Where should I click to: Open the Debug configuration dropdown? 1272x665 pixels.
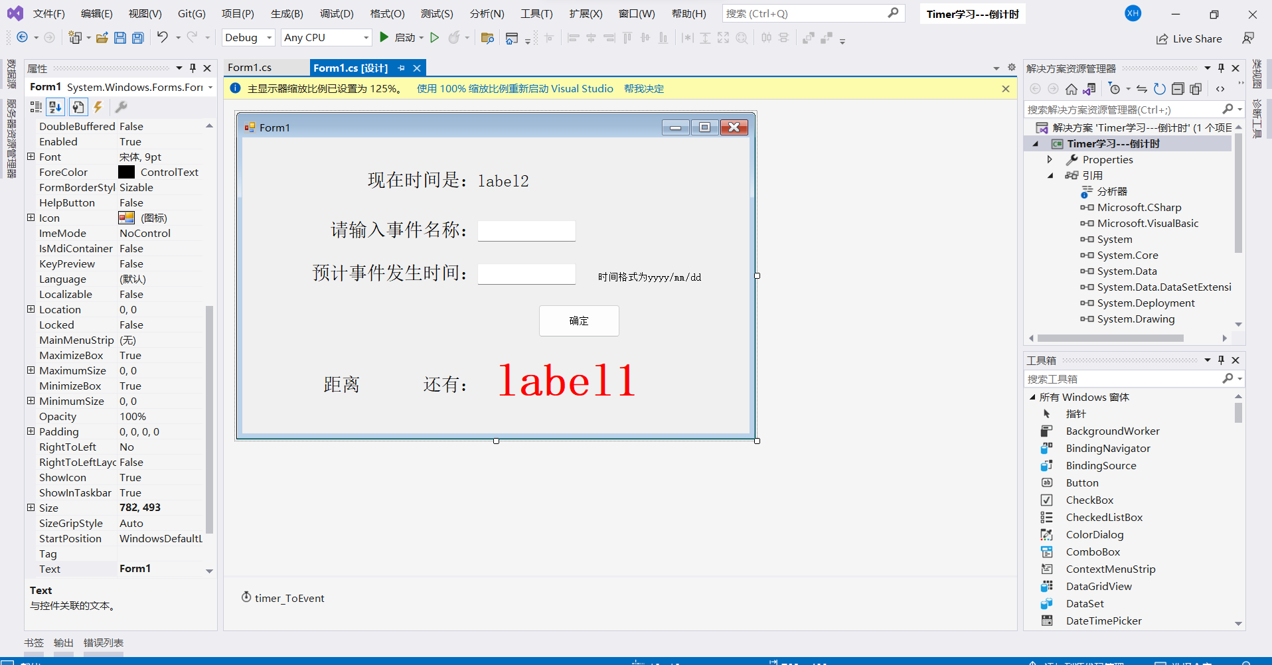268,38
